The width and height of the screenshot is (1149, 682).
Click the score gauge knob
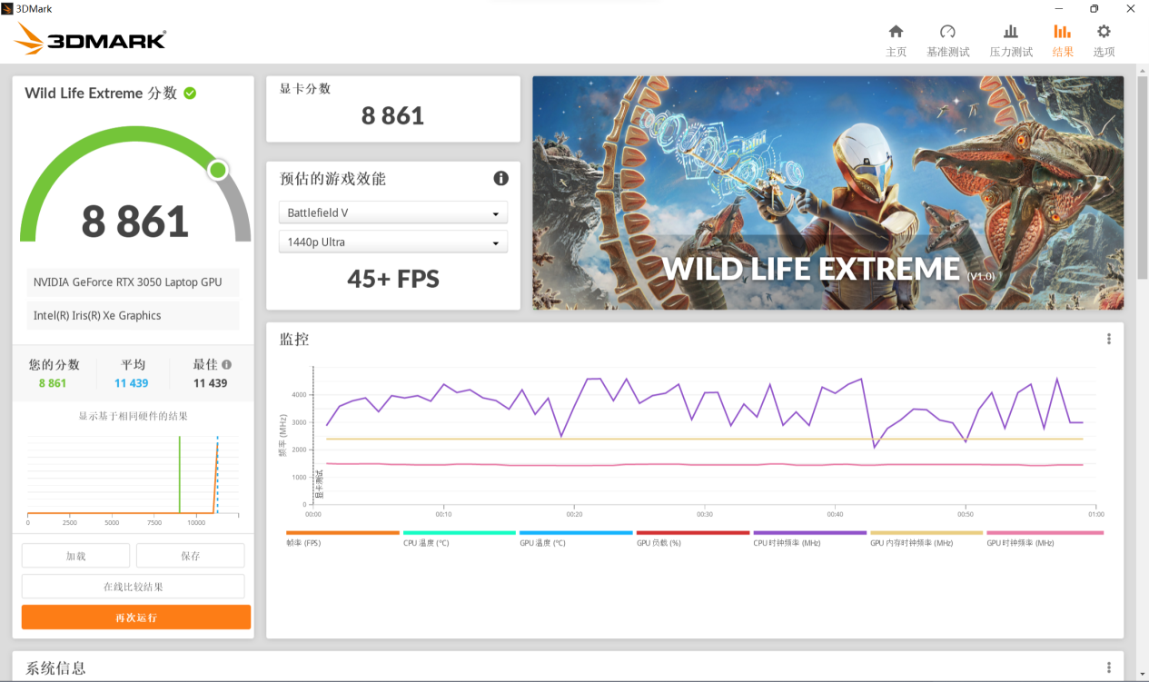(x=218, y=170)
